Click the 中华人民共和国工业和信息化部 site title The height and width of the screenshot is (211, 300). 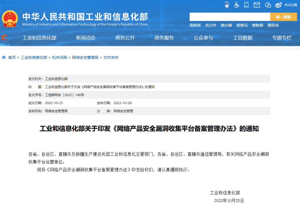tap(85, 17)
